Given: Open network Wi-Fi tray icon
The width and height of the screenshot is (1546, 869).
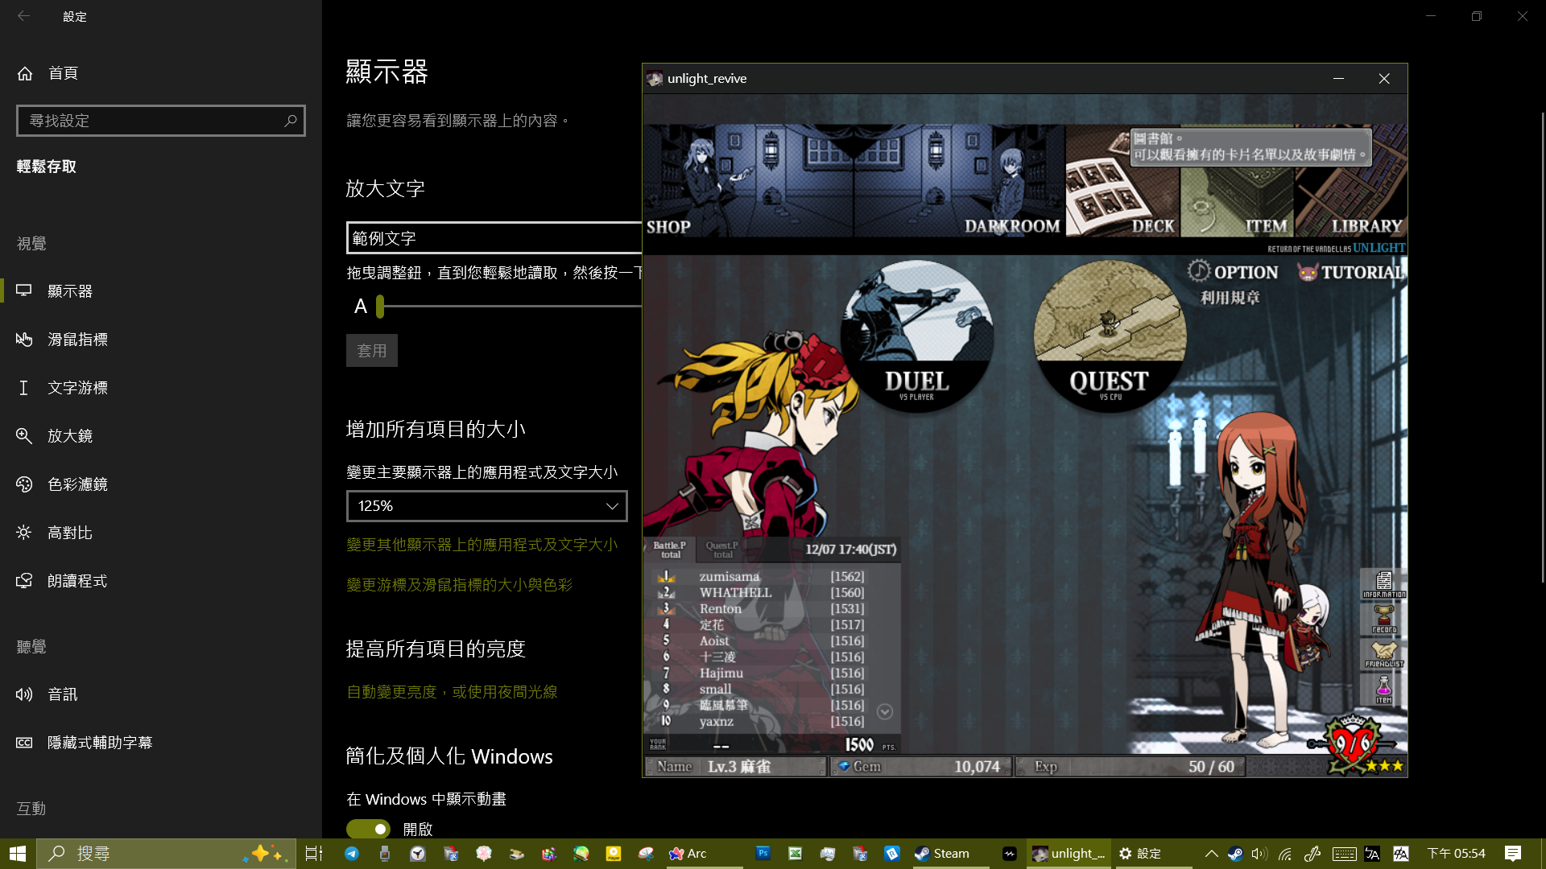Looking at the screenshot, I should [x=1285, y=854].
